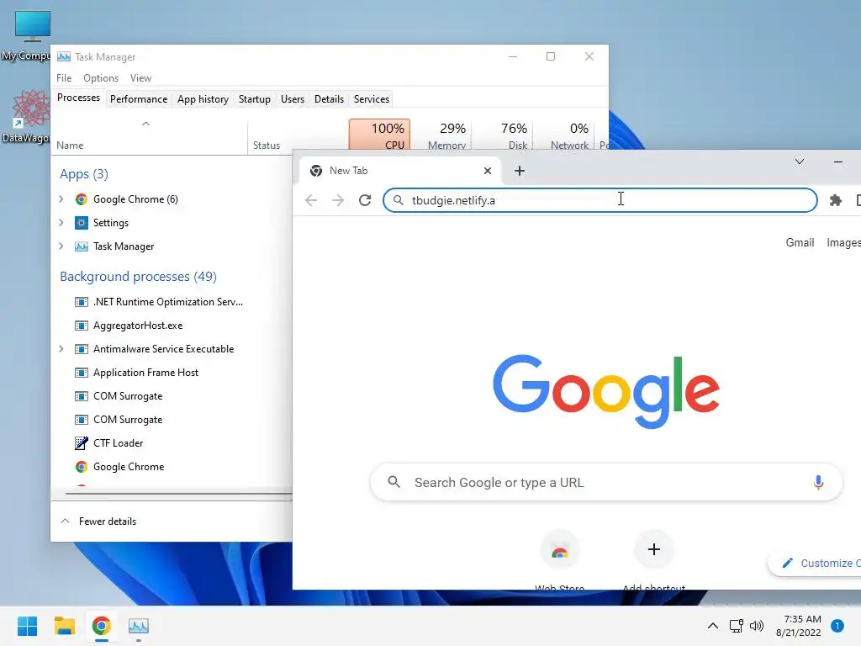This screenshot has height=646, width=861.
Task: Close the New Tab tab
Action: click(487, 171)
